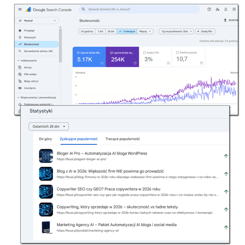The height and width of the screenshot is (245, 245).
Task: Click the Dodaj filtr button
Action: coord(205,31)
